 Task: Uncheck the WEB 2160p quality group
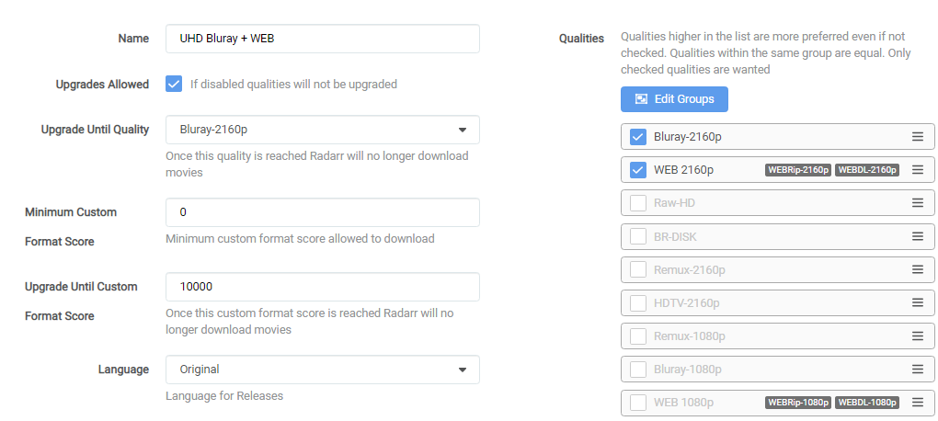pyautogui.click(x=638, y=170)
